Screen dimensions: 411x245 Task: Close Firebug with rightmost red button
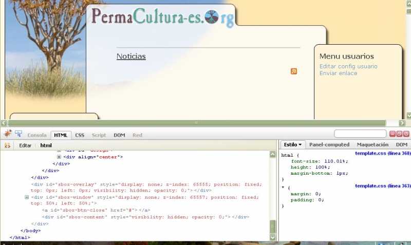pyautogui.click(x=406, y=134)
